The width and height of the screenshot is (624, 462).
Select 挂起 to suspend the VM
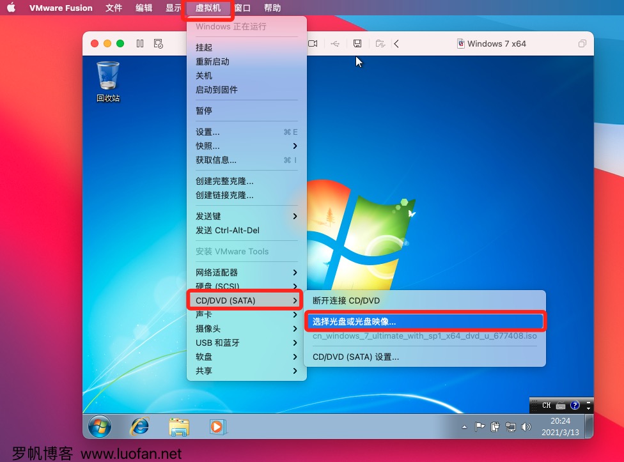point(247,47)
